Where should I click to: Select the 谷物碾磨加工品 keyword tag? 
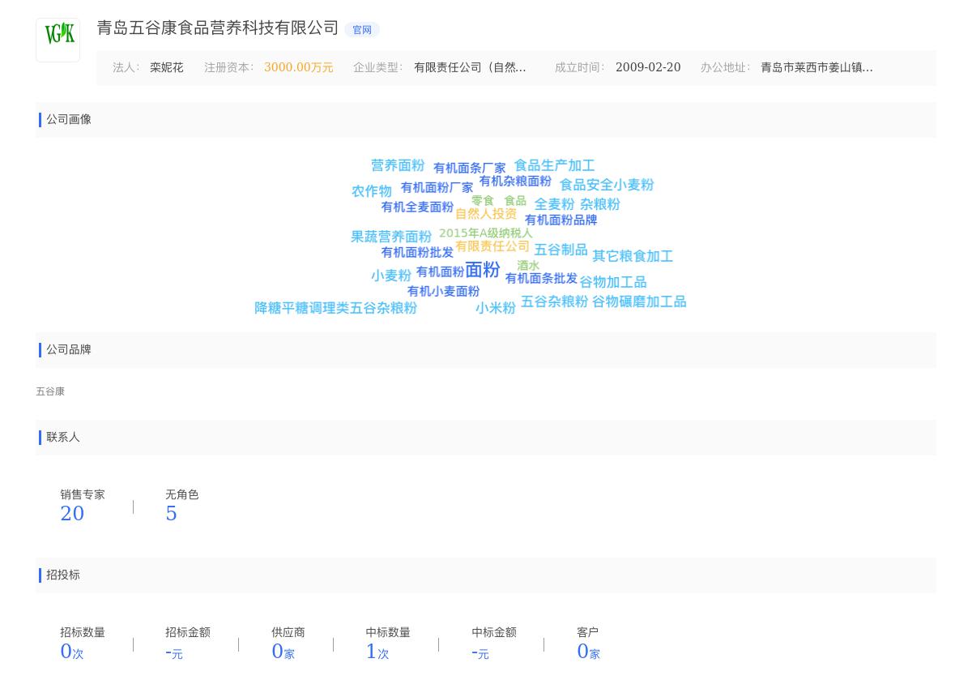[639, 301]
